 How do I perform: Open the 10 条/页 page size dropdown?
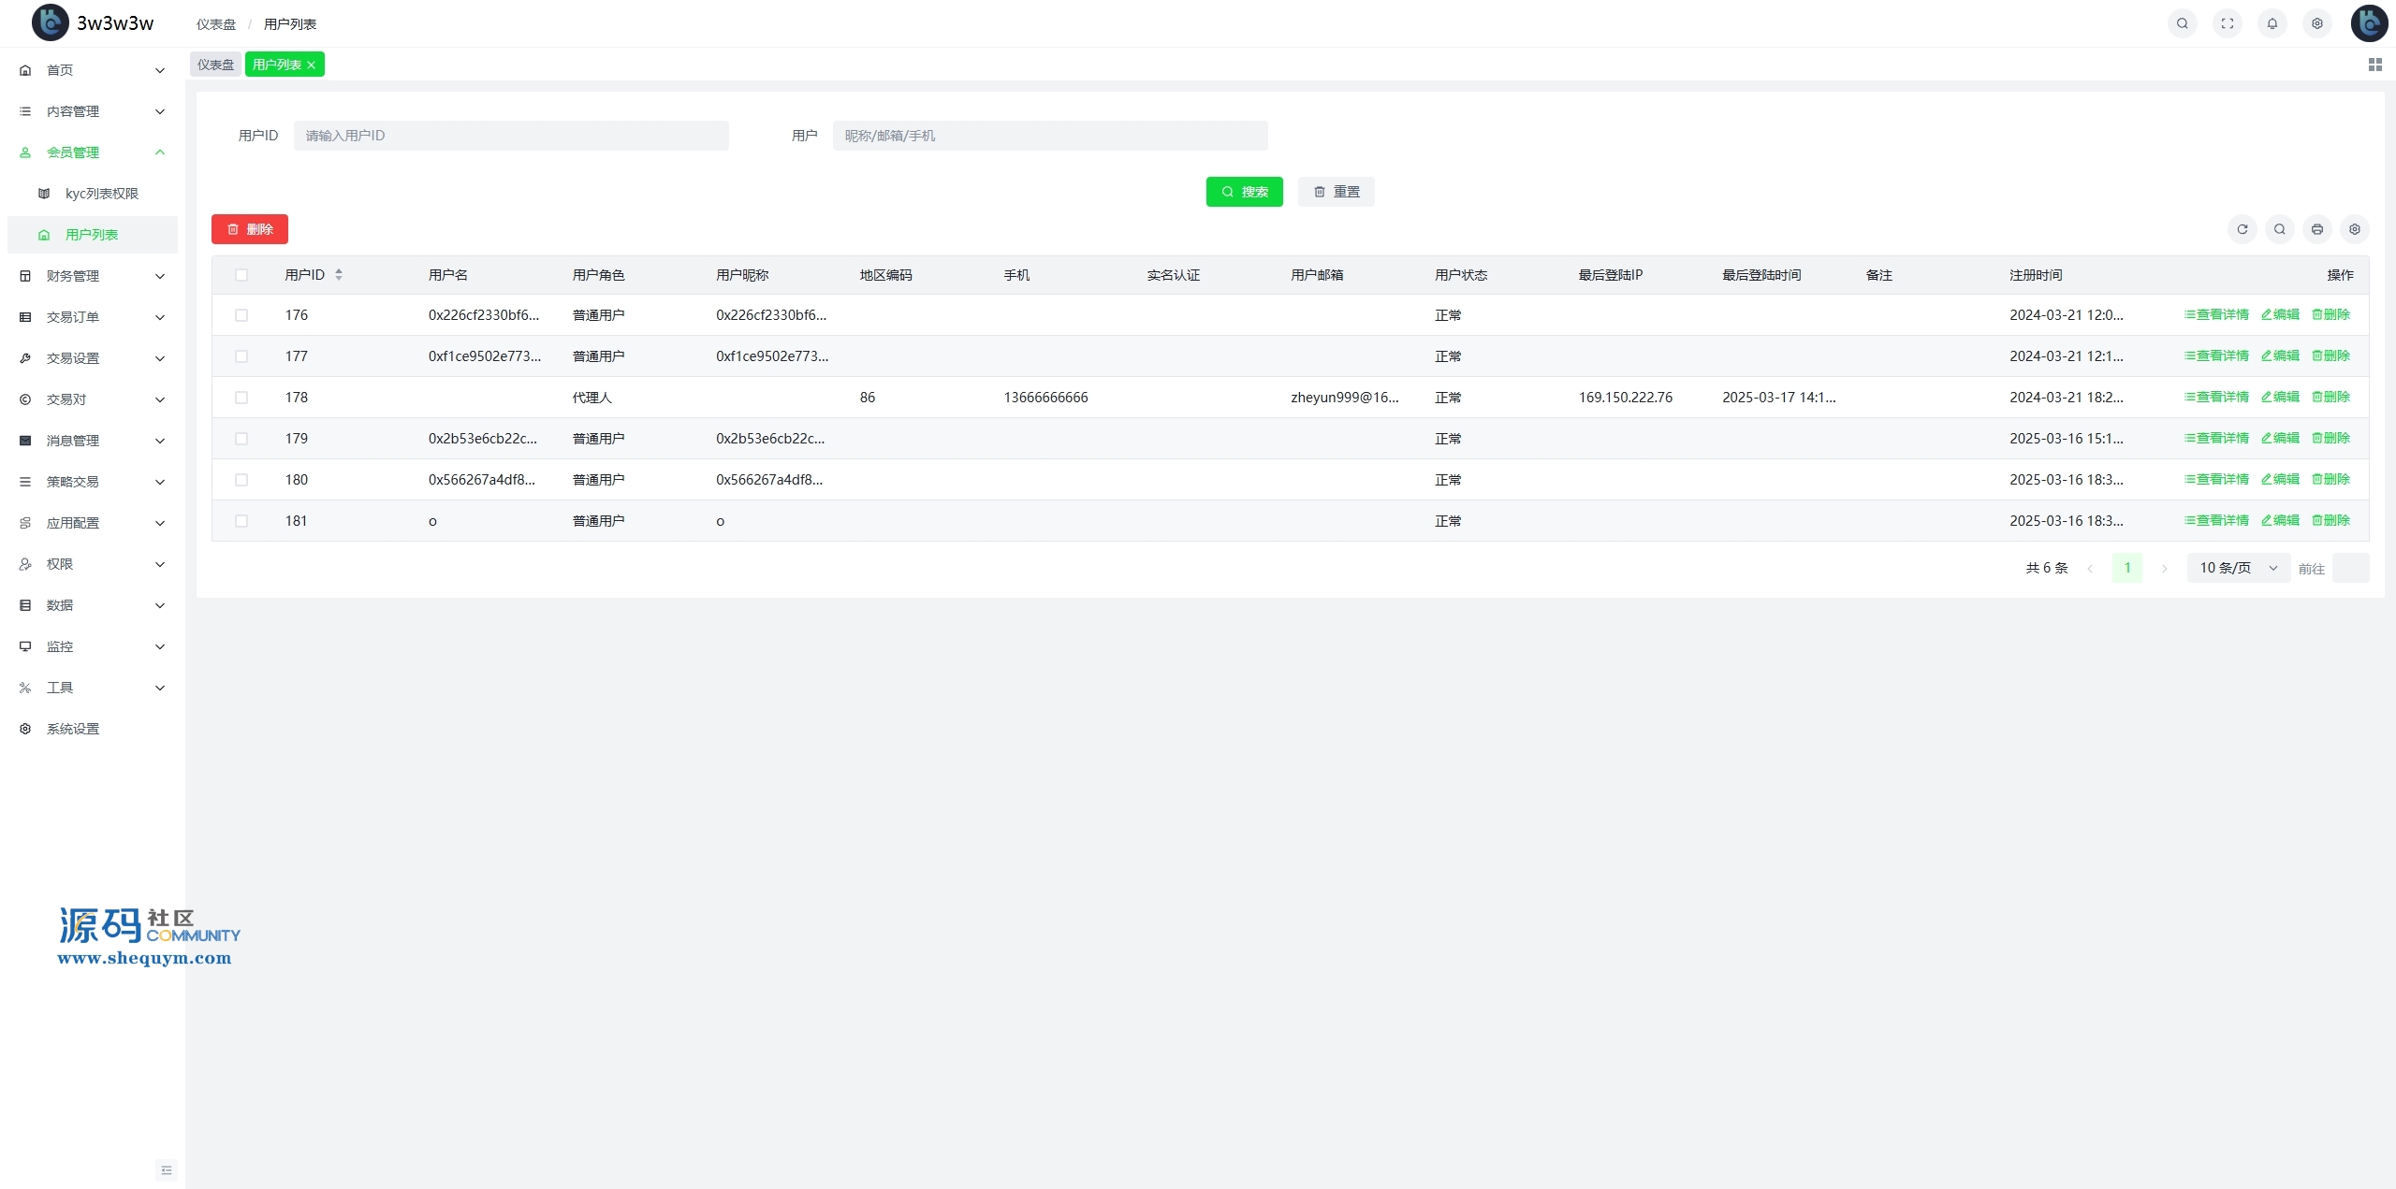[x=2238, y=568]
